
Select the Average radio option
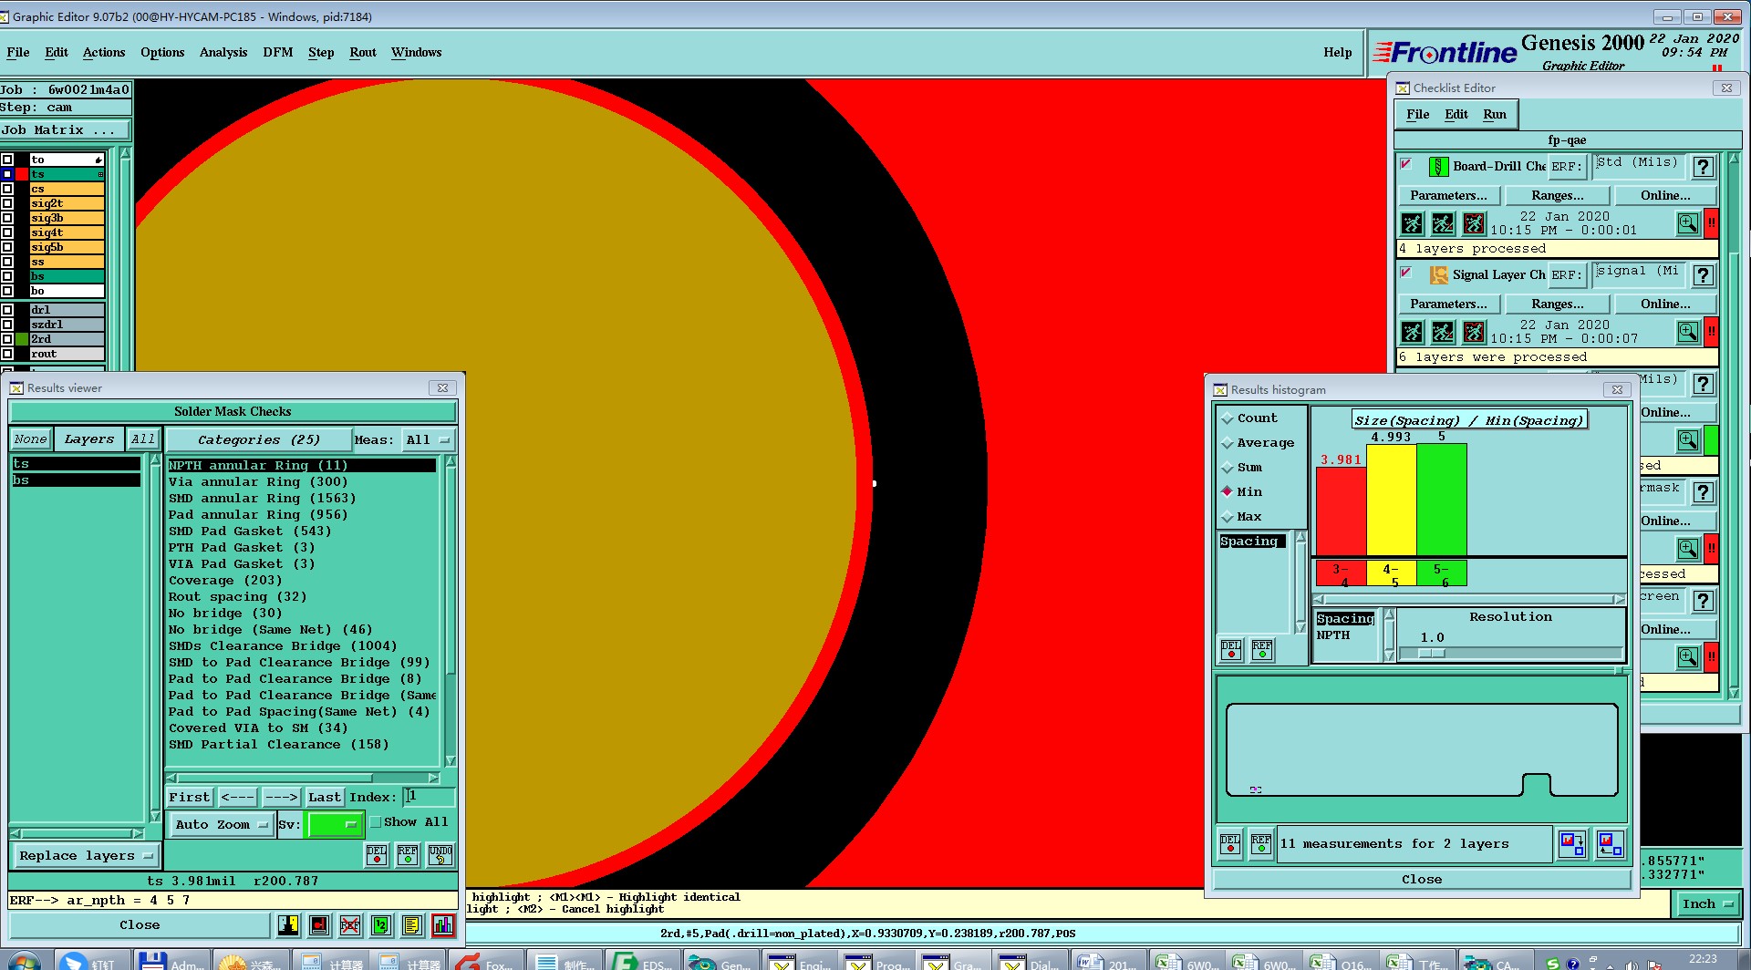(1228, 443)
